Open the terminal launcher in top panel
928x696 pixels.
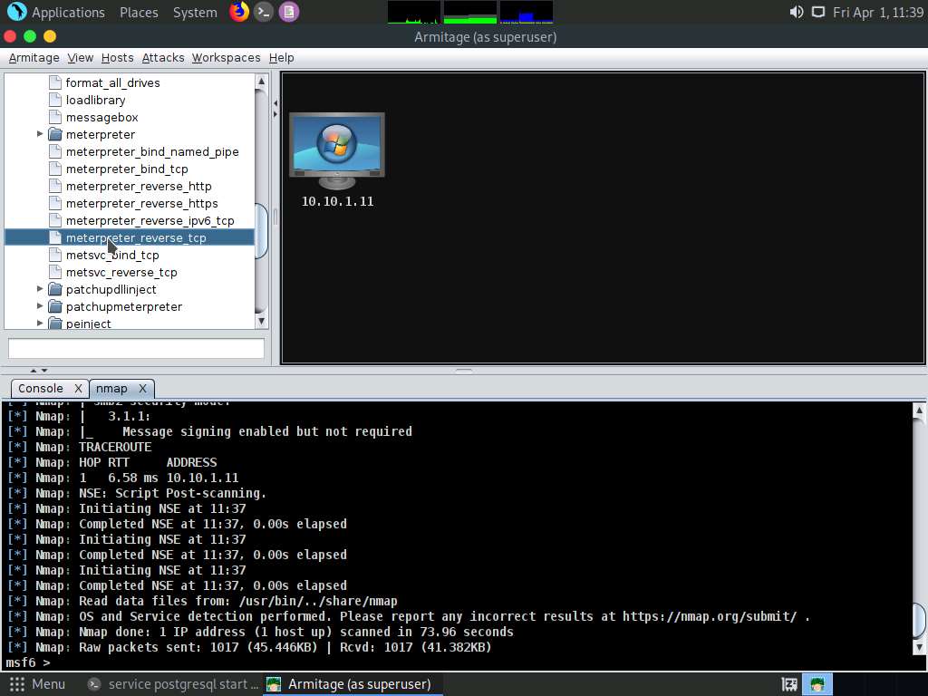click(264, 12)
